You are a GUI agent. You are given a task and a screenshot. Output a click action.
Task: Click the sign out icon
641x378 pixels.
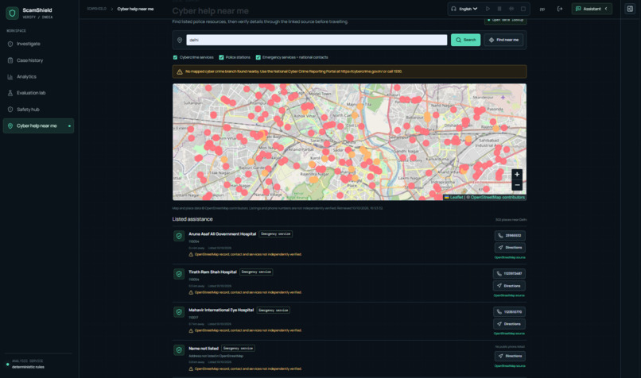560,9
